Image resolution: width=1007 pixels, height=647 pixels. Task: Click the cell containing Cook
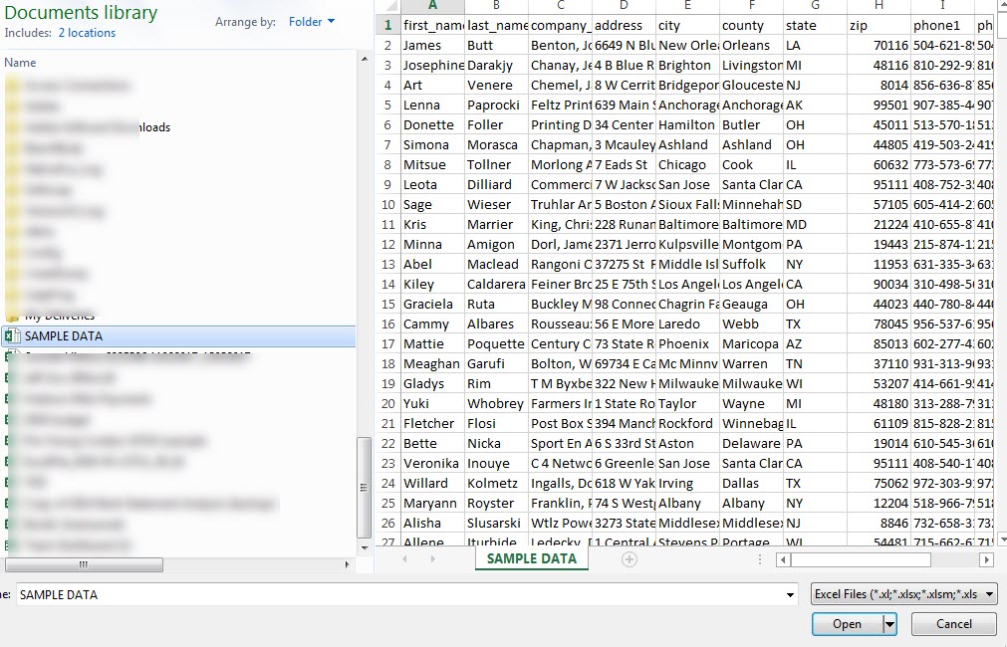click(751, 165)
